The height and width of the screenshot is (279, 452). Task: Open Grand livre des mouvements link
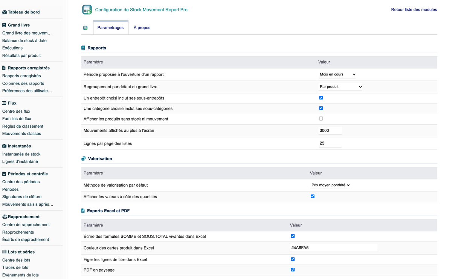click(27, 33)
